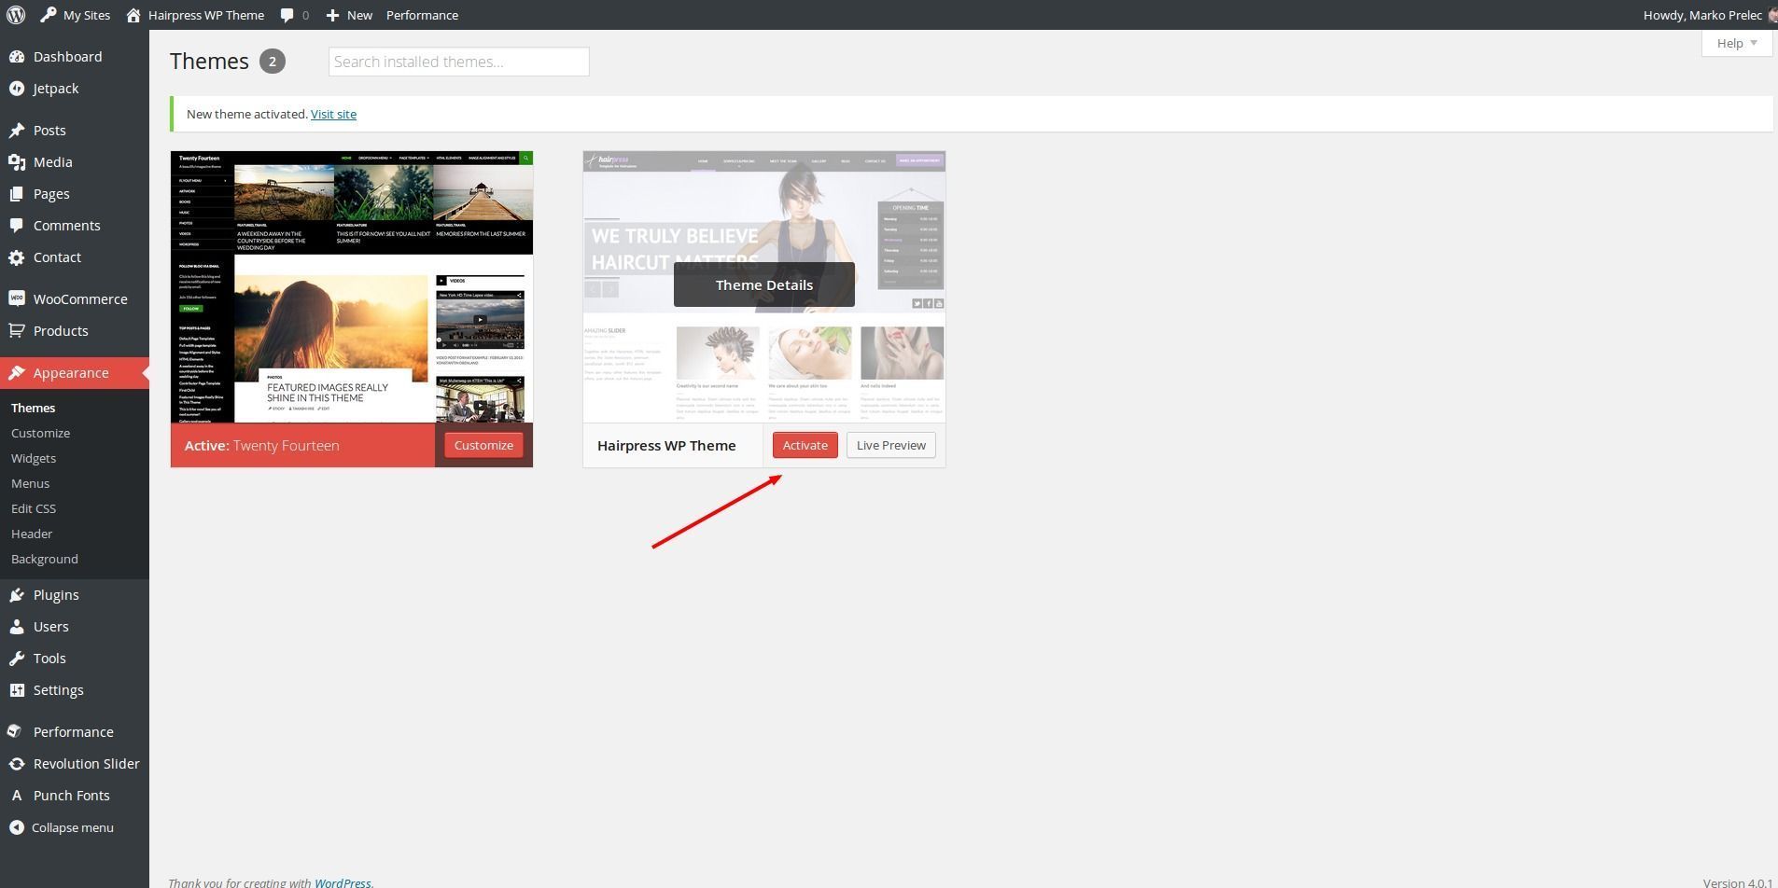This screenshot has height=888, width=1778.
Task: Open My Sites menu label
Action: 87,15
